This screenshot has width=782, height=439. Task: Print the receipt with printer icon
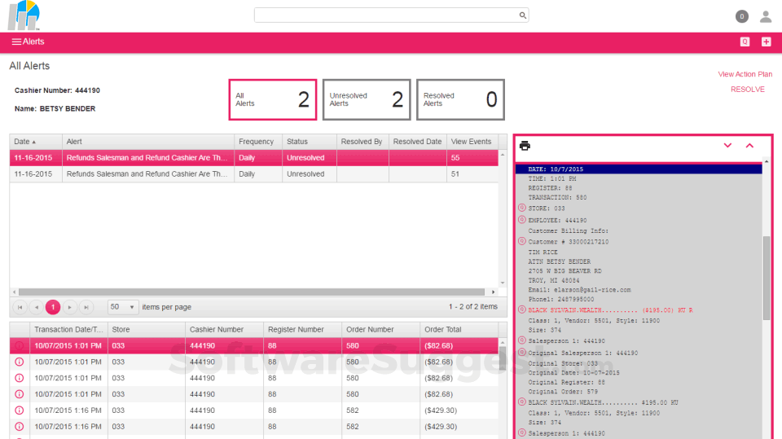pos(525,146)
